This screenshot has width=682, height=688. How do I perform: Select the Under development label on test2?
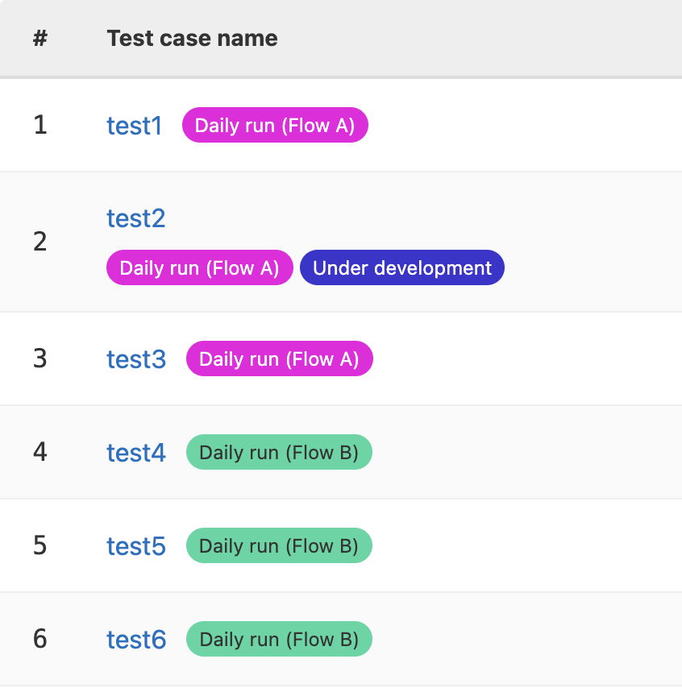coord(401,267)
